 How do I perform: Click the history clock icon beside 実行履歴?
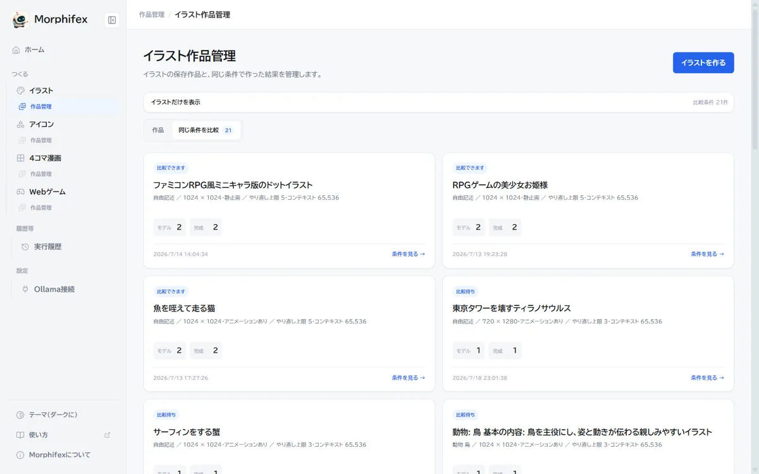25,246
